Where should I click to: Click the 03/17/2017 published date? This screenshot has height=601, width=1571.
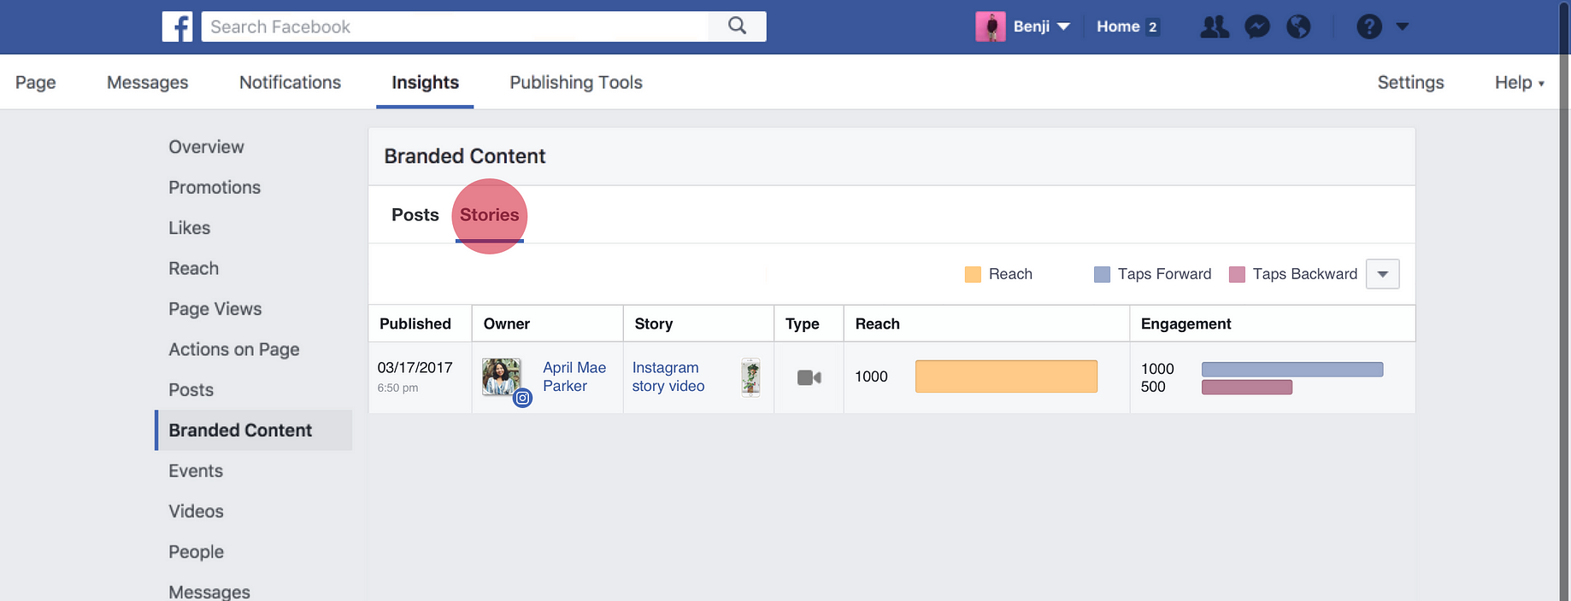(415, 368)
